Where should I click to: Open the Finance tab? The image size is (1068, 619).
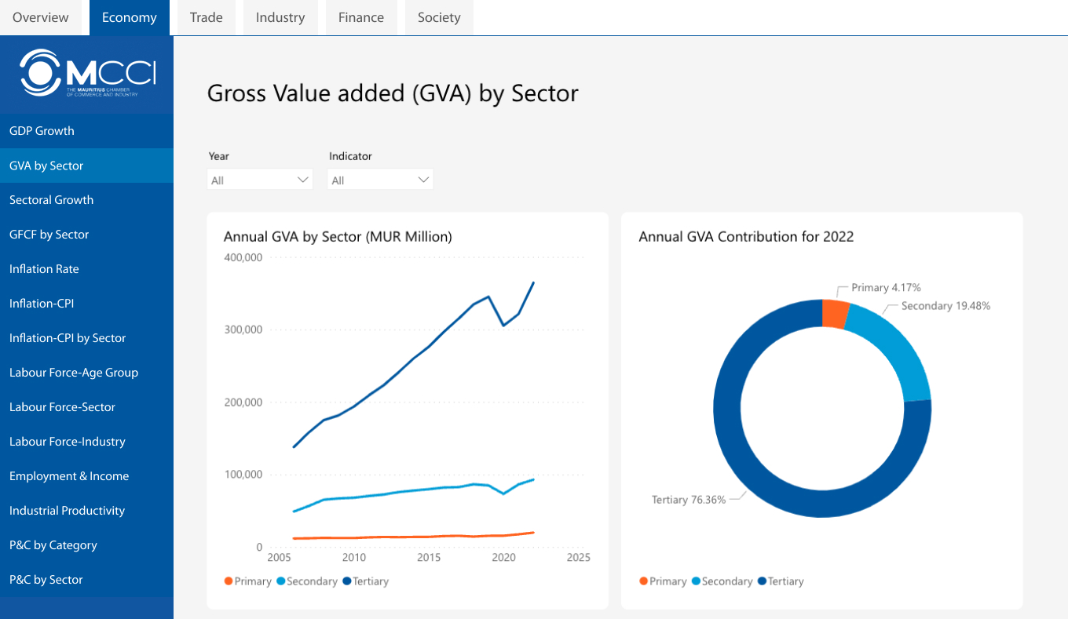(360, 17)
